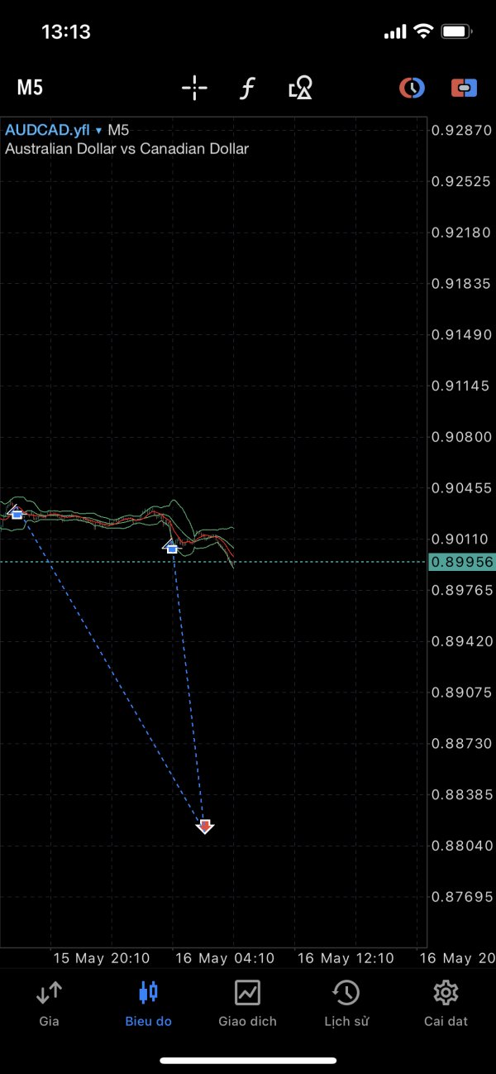
Task: Tap the blue buy marker at left edge
Action: 17,513
